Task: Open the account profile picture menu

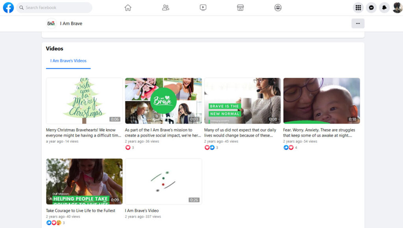Action: [x=397, y=7]
